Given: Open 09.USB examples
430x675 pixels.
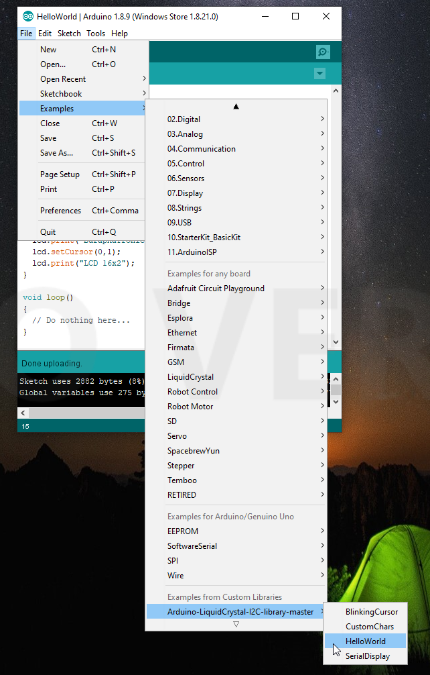Looking at the screenshot, I should pyautogui.click(x=236, y=222).
